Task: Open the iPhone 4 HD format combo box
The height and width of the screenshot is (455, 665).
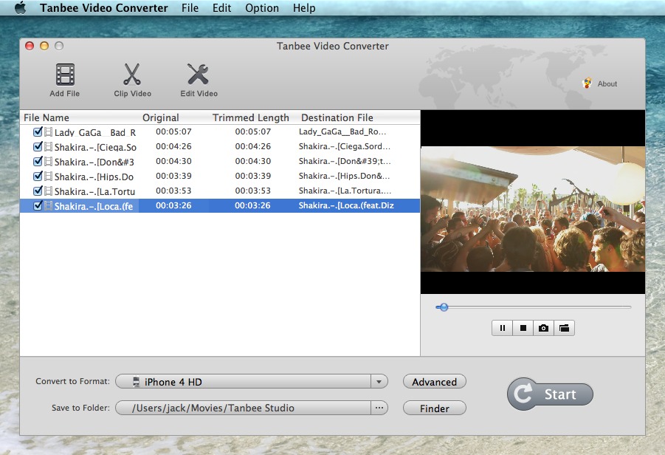Action: 252,382
